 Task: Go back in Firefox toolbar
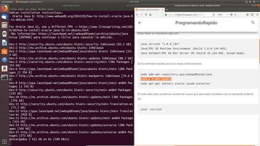click(137, 15)
